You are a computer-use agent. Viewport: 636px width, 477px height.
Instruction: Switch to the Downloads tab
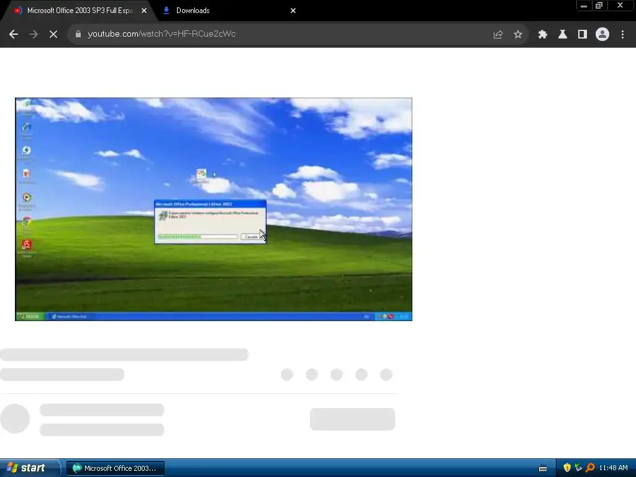click(x=227, y=11)
